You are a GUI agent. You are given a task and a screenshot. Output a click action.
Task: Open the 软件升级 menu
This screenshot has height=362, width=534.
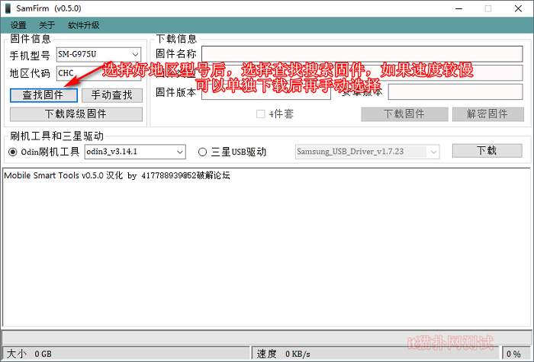click(x=83, y=25)
